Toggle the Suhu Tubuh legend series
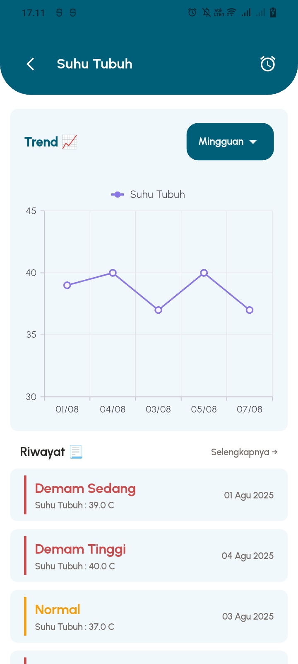Image resolution: width=298 pixels, height=664 pixels. tap(148, 194)
